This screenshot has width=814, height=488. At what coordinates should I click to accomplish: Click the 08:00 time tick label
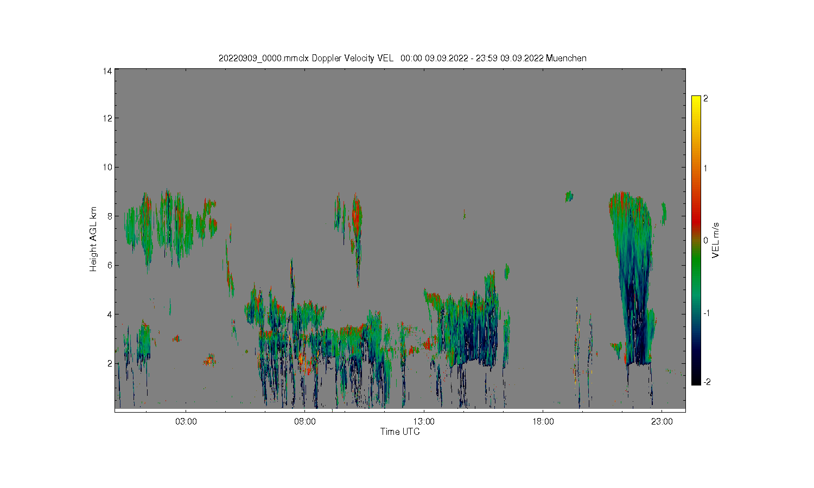click(x=305, y=422)
